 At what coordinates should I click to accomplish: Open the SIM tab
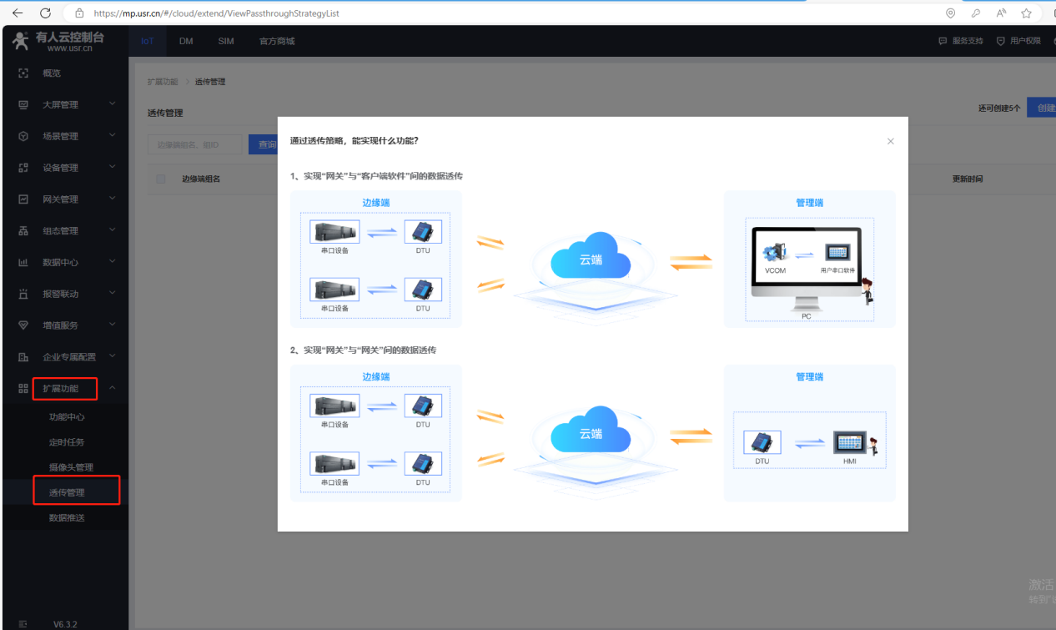pyautogui.click(x=226, y=41)
